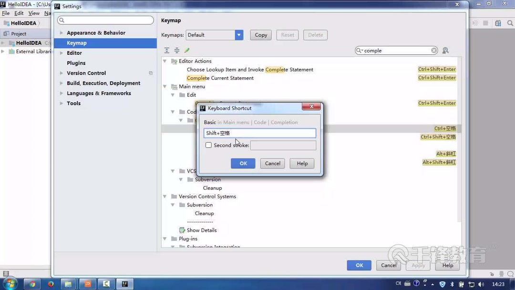Select Keymap in the Settings sidebar
The image size is (515, 290).
click(77, 42)
